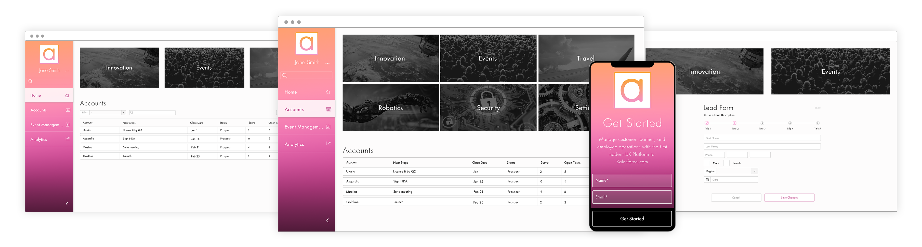Collapse the center window sidebar with the chevron
The width and height of the screenshot is (922, 247).
click(327, 221)
